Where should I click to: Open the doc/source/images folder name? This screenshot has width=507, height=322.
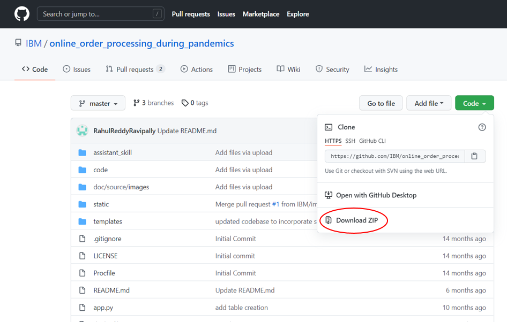point(121,187)
